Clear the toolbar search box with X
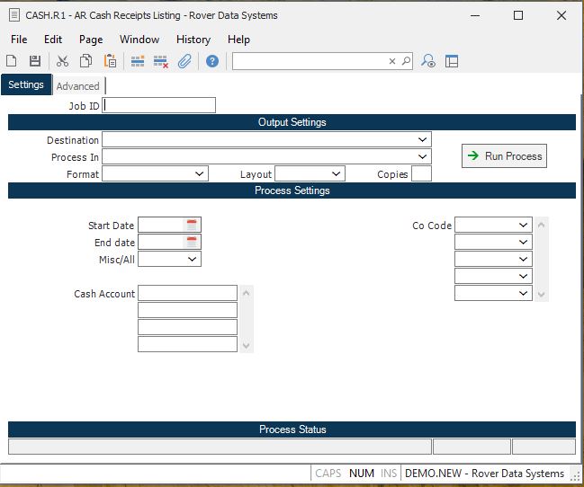The height and width of the screenshot is (487, 584). (x=392, y=61)
